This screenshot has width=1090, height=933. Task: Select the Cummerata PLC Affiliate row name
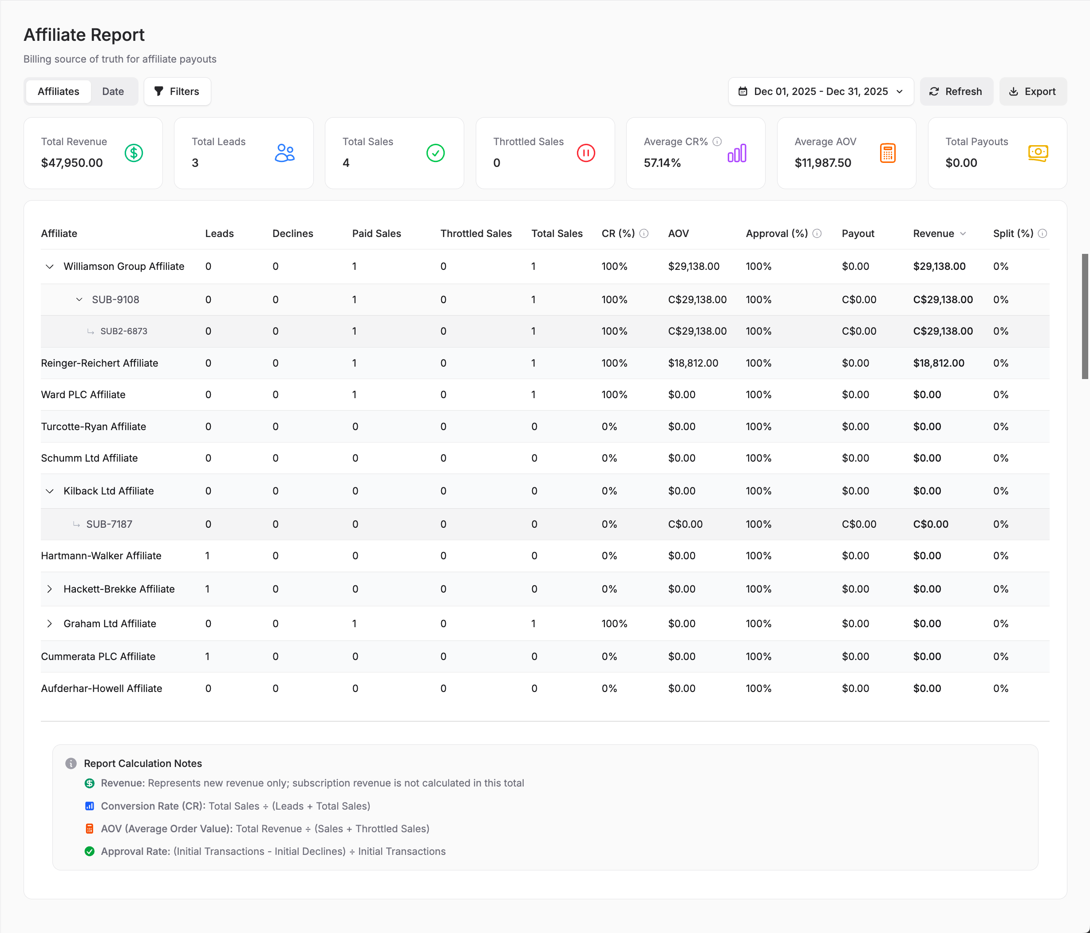(x=99, y=657)
